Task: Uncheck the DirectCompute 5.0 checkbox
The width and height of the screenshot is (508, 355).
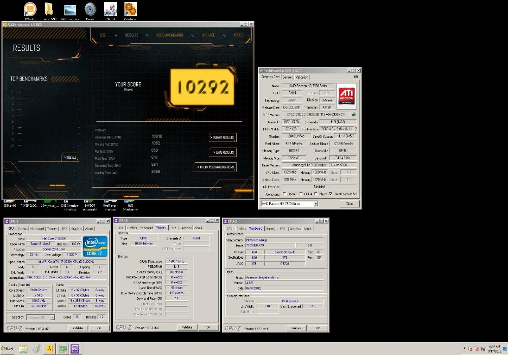Action: click(x=331, y=194)
